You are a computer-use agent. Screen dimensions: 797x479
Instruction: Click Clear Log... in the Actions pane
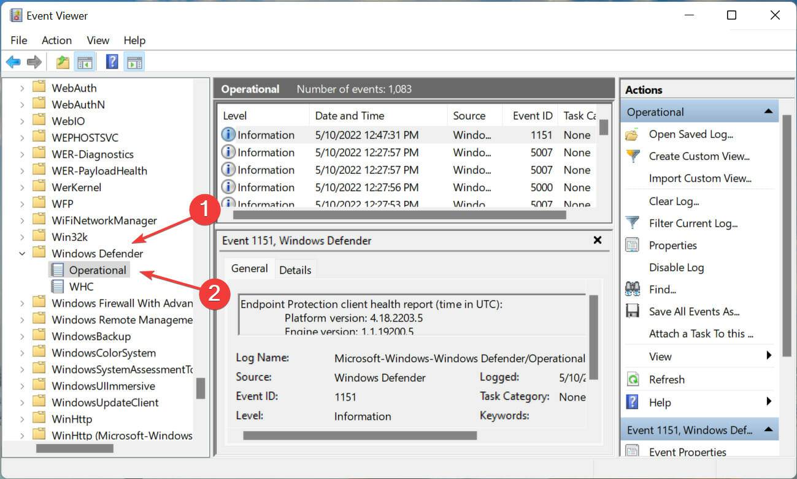point(674,201)
